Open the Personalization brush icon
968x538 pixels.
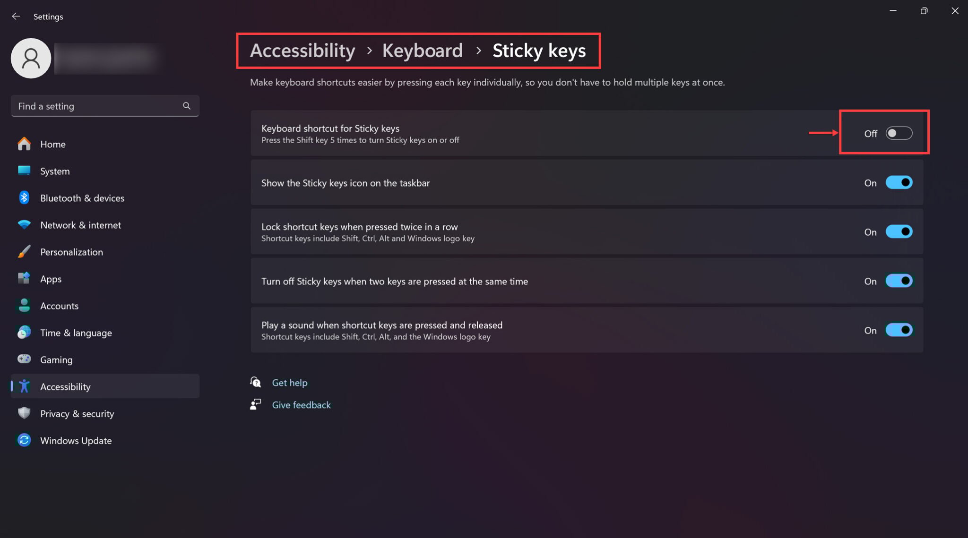(x=24, y=252)
